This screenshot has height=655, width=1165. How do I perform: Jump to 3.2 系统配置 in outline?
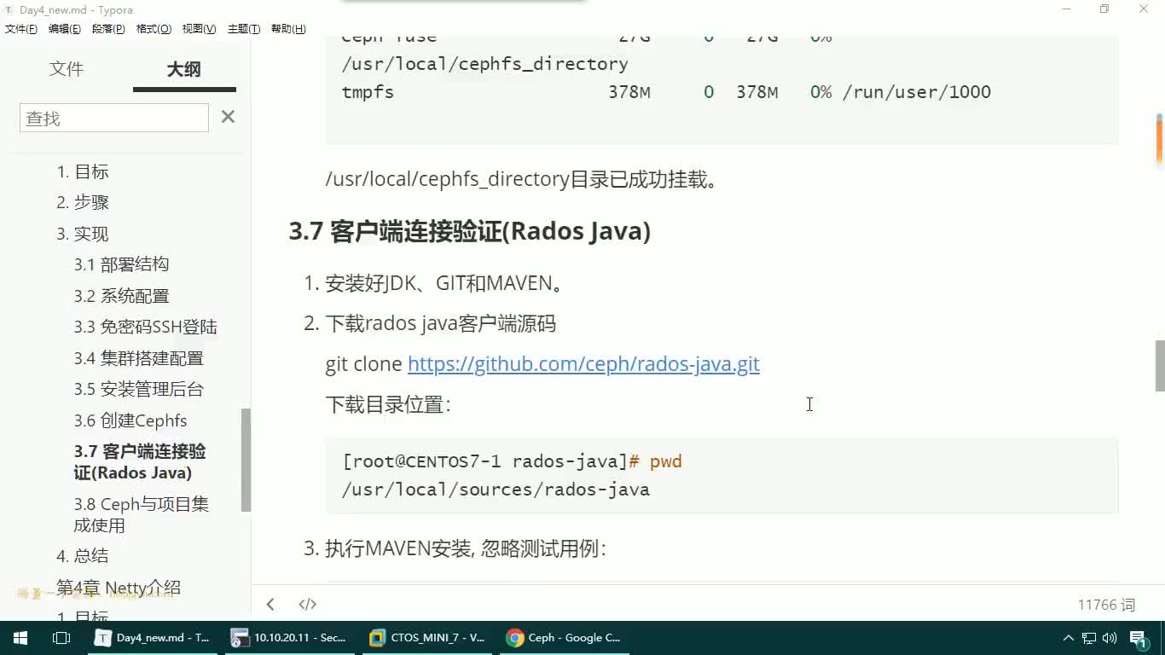tap(121, 296)
